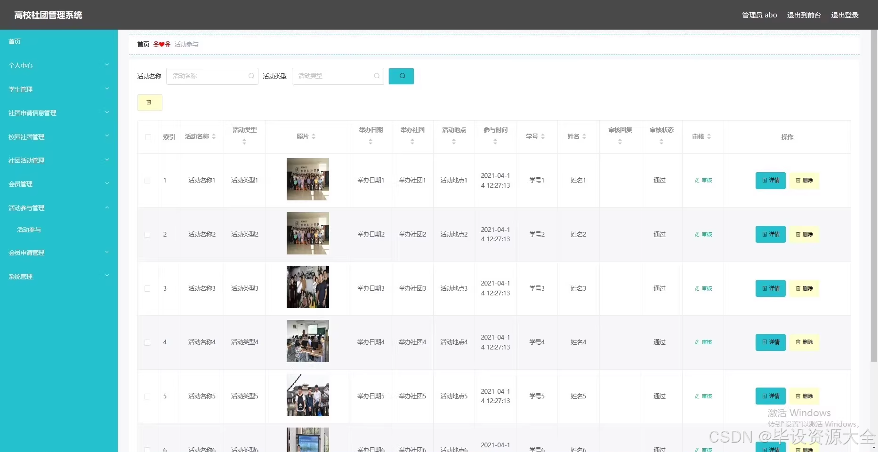Open the photo thumbnail in row 活动名称4

pos(308,341)
